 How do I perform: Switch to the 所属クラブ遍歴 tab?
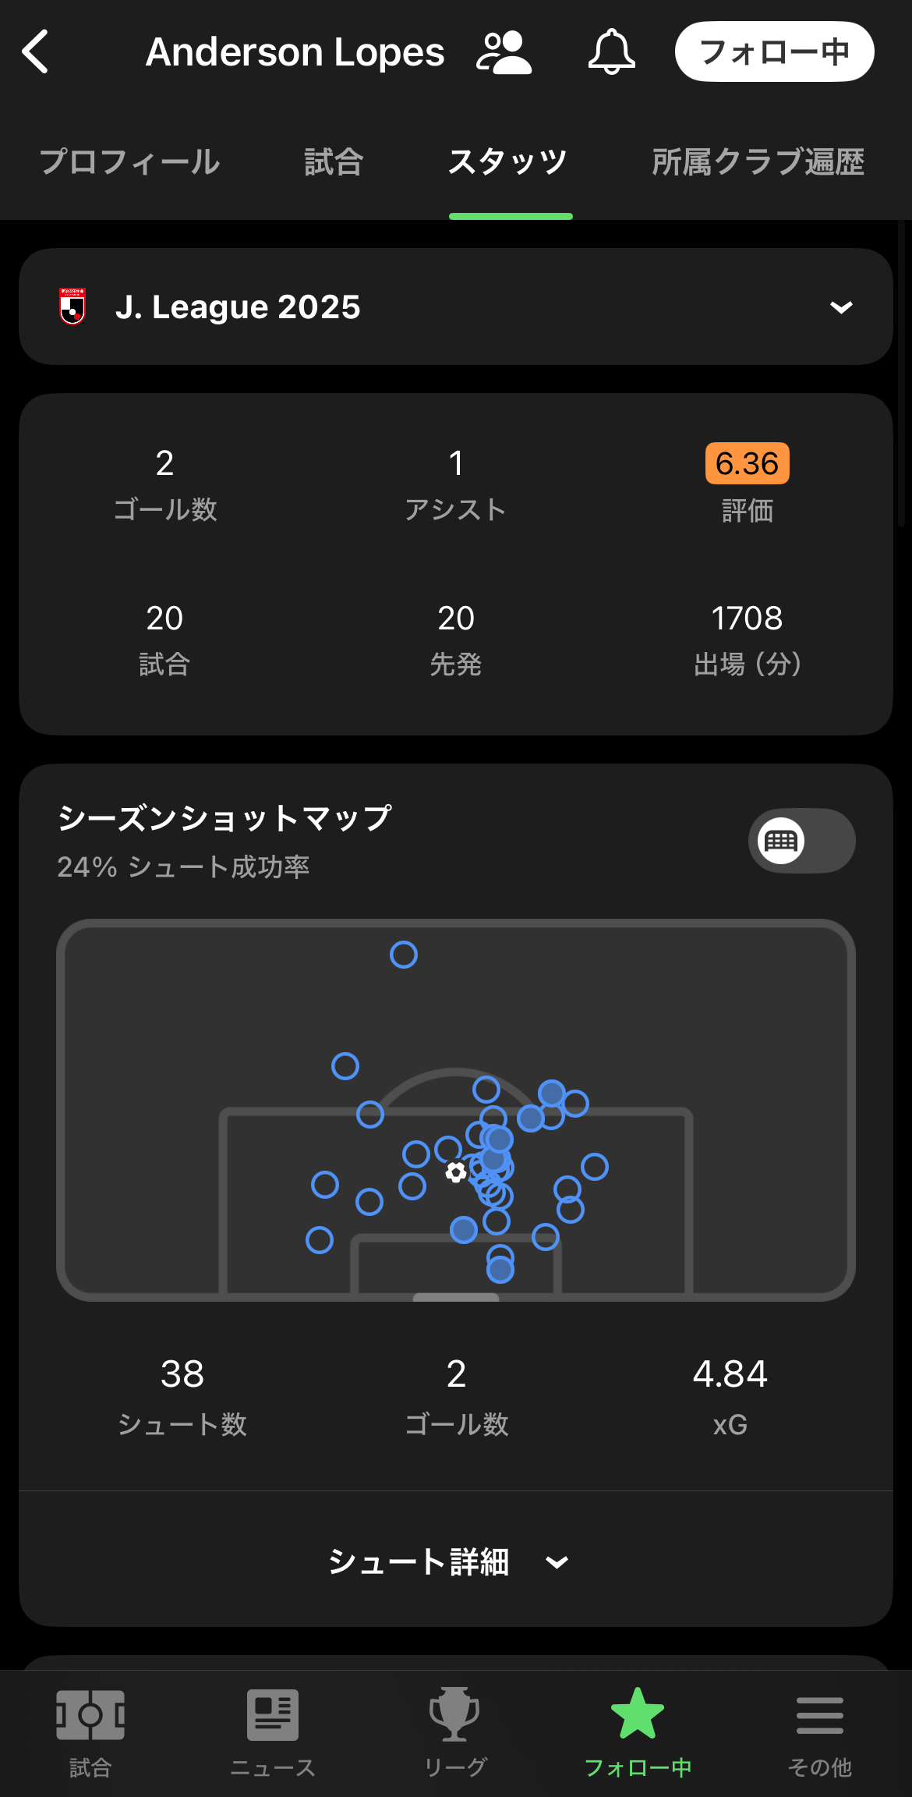click(758, 162)
